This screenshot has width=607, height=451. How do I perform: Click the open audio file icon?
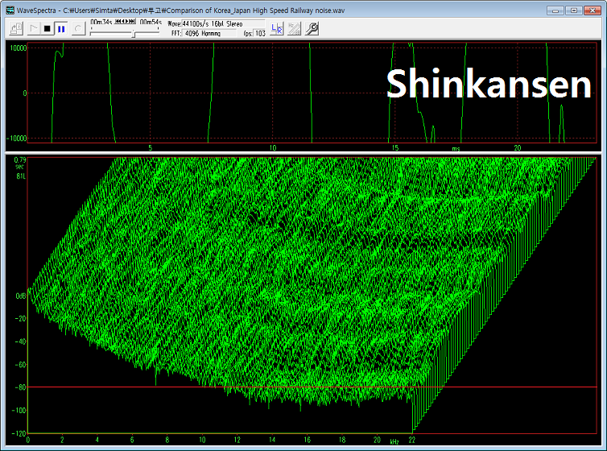15,28
